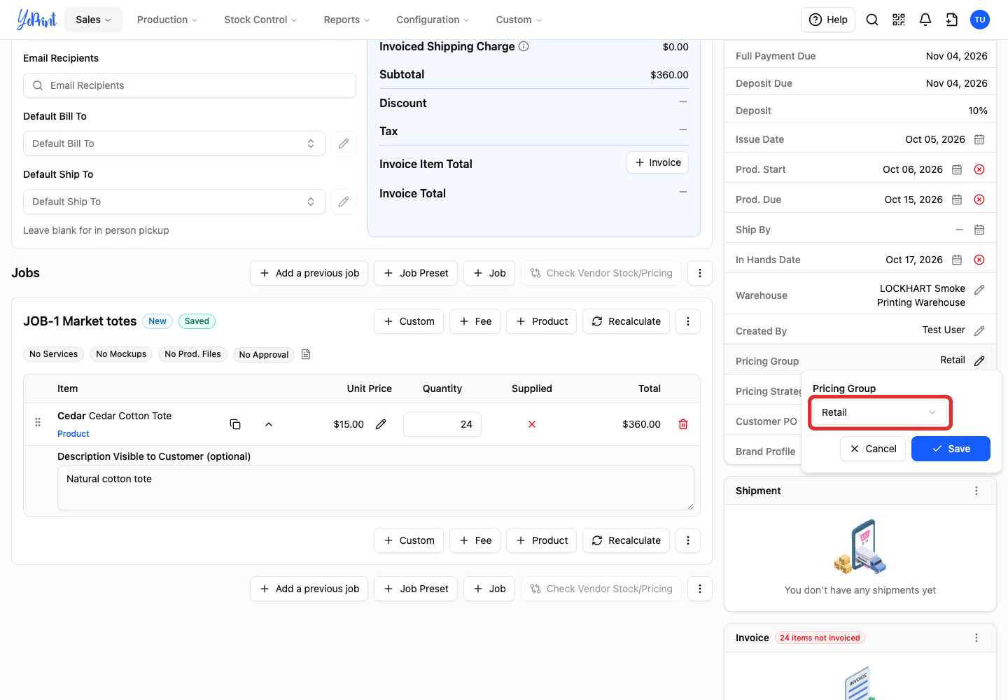This screenshot has width=1008, height=700.
Task: Open notifications bell icon
Action: point(925,20)
